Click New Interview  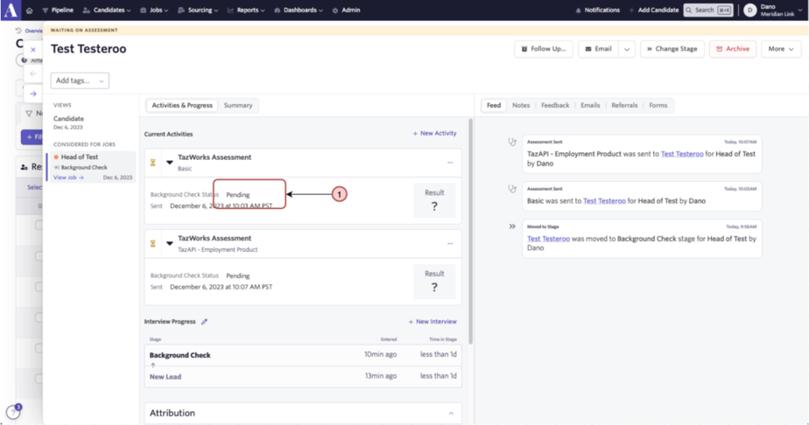point(433,322)
